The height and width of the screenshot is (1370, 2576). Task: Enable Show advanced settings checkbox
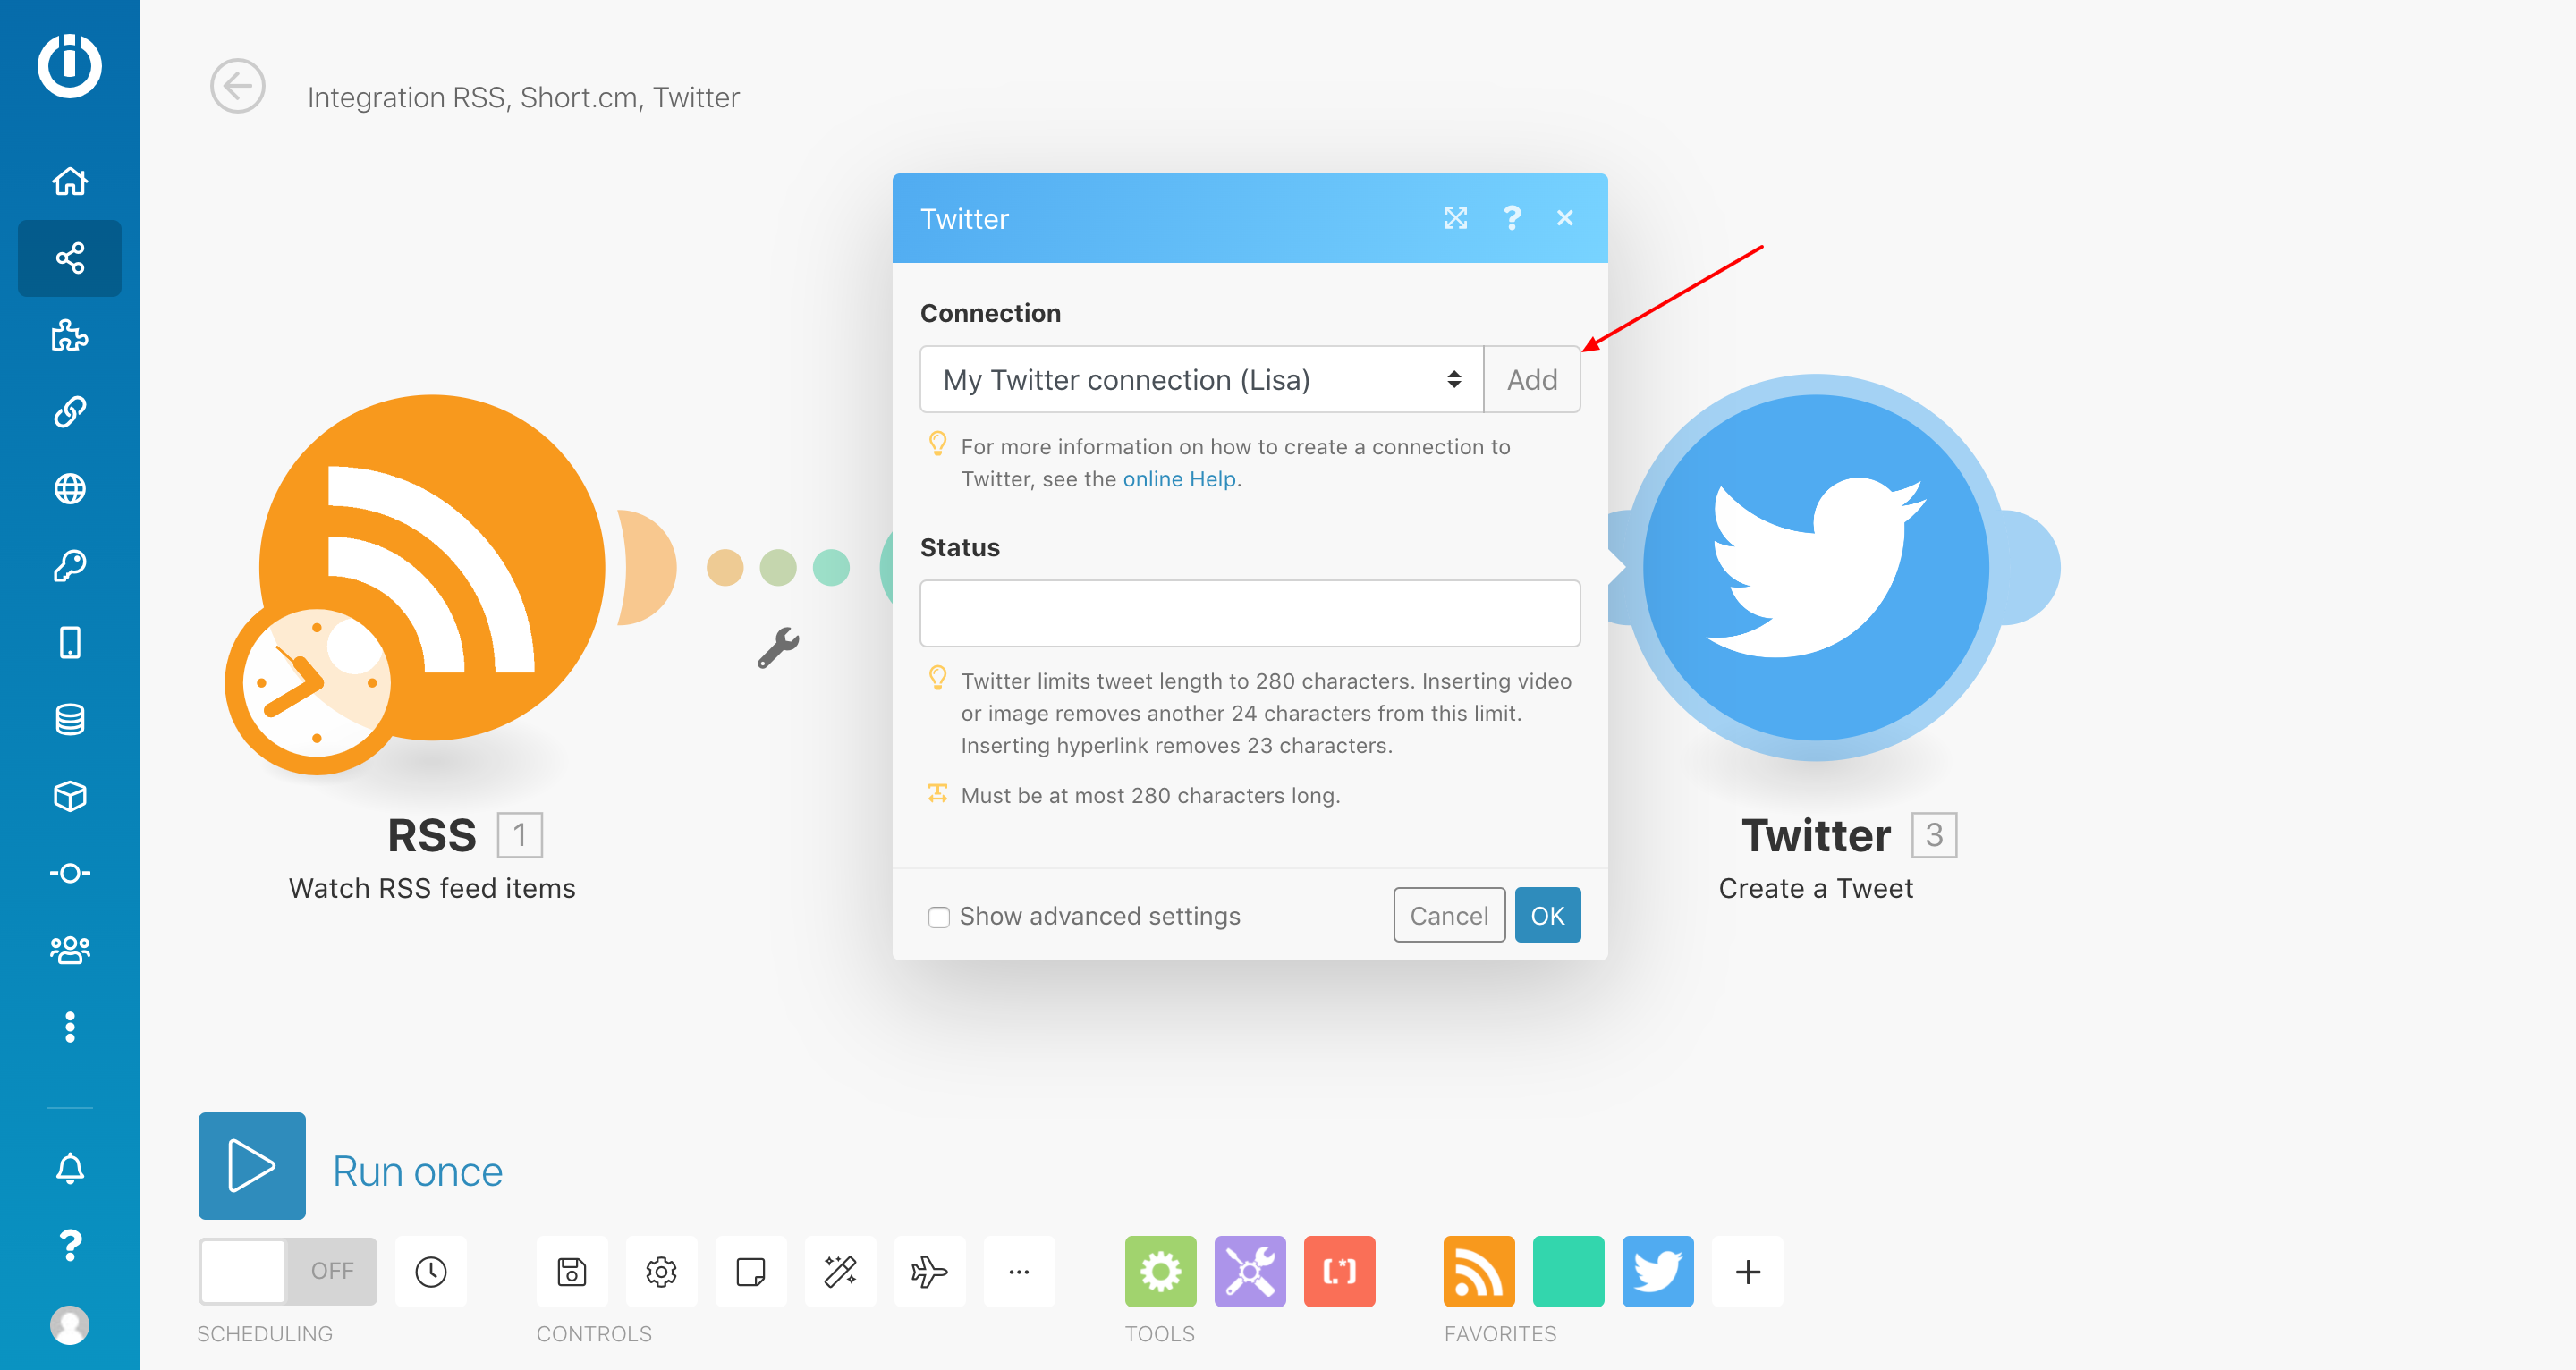(x=938, y=917)
